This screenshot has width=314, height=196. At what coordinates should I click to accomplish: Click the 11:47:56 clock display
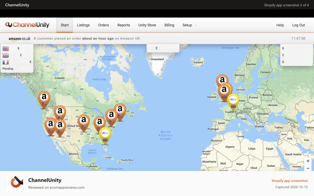[x=298, y=38]
